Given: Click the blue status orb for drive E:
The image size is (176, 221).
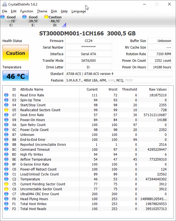Looking at the screenshot, I should click(24, 17).
